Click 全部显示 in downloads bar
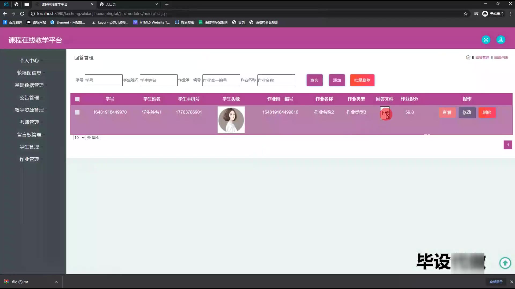This screenshot has width=515, height=289. [496, 282]
